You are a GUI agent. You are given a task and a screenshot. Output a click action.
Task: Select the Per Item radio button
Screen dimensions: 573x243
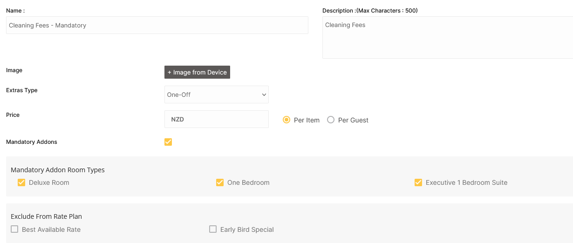[x=286, y=120]
